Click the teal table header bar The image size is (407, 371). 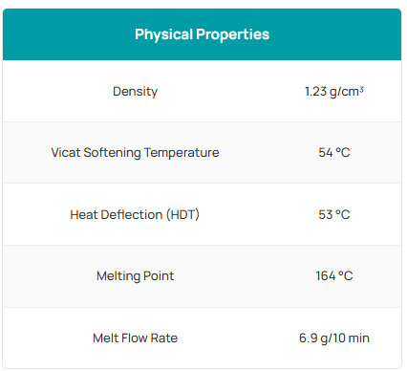[202, 34]
